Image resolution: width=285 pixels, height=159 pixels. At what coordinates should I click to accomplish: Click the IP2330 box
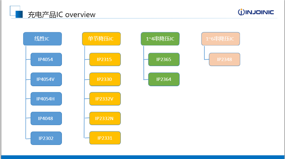click(x=105, y=79)
